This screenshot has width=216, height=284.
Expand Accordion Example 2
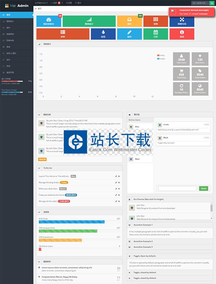[x=143, y=241]
